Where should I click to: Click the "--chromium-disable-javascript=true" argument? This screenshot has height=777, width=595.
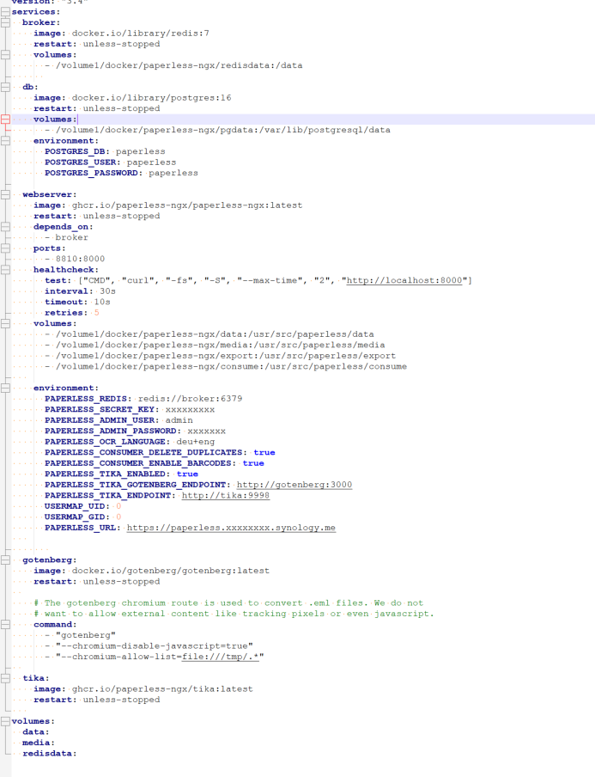point(155,646)
